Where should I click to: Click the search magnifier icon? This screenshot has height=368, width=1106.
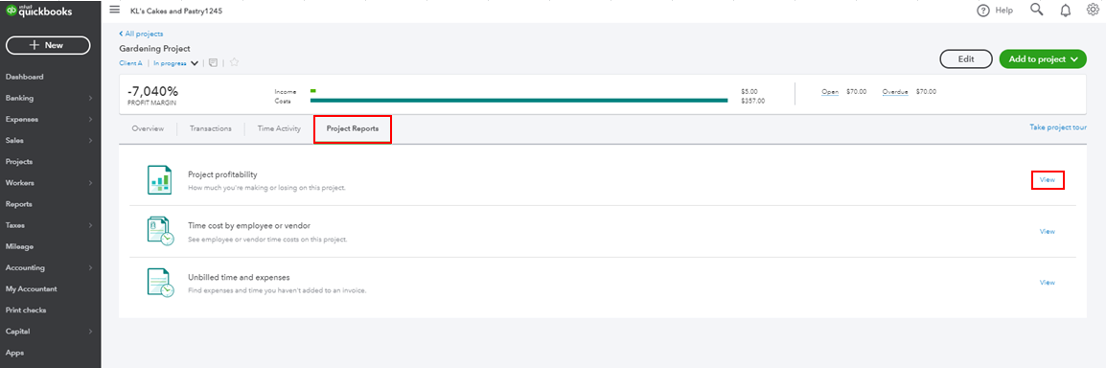1036,10
